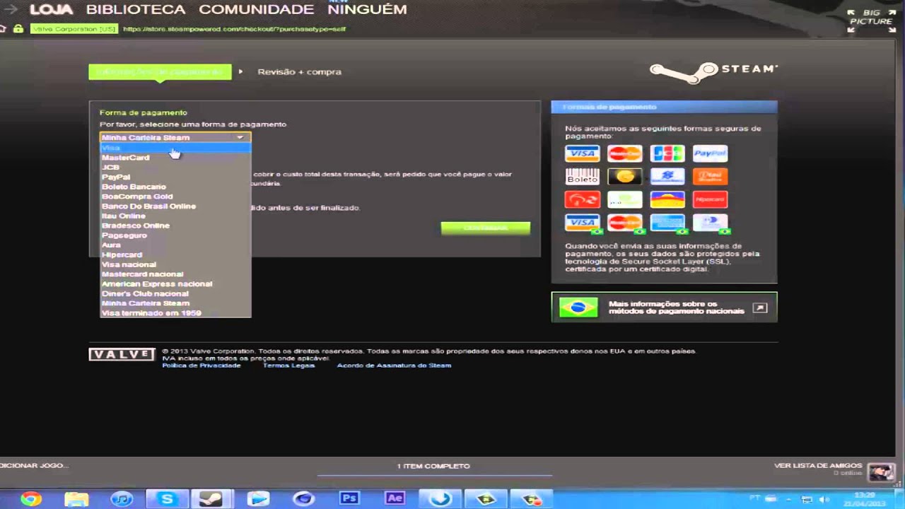Click the MasterCard icon in top row
Viewport: 905px width, 509px height.
(x=624, y=153)
